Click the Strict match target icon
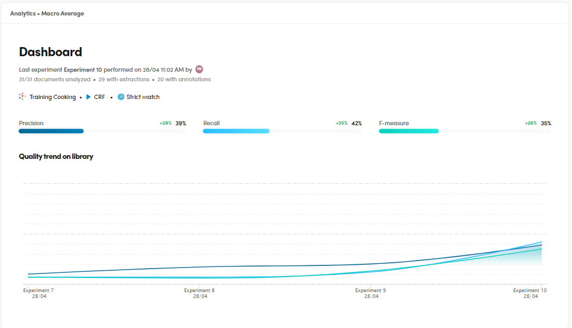Screen dimensions: 572x328 (121, 97)
